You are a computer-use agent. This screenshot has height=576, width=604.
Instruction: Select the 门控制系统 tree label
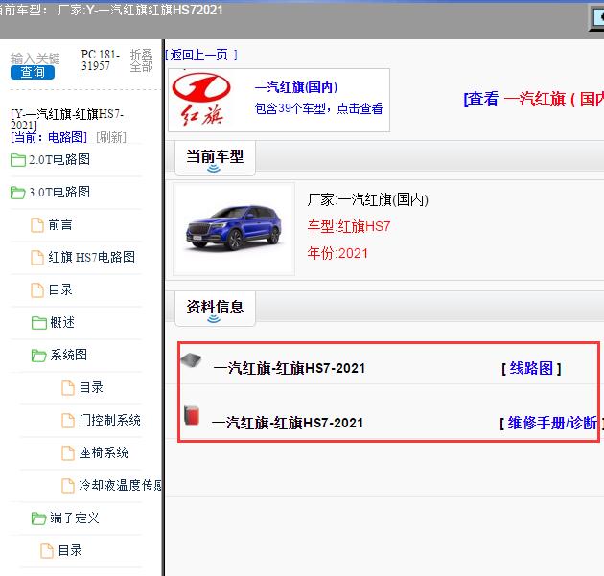[x=110, y=420]
